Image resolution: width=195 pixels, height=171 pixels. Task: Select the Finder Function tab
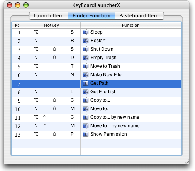[92, 16]
